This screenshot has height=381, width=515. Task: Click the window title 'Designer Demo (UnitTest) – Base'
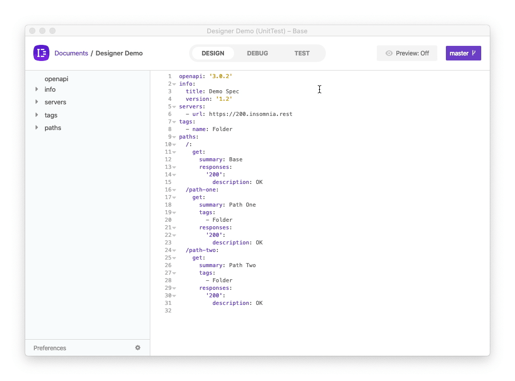pos(257,31)
